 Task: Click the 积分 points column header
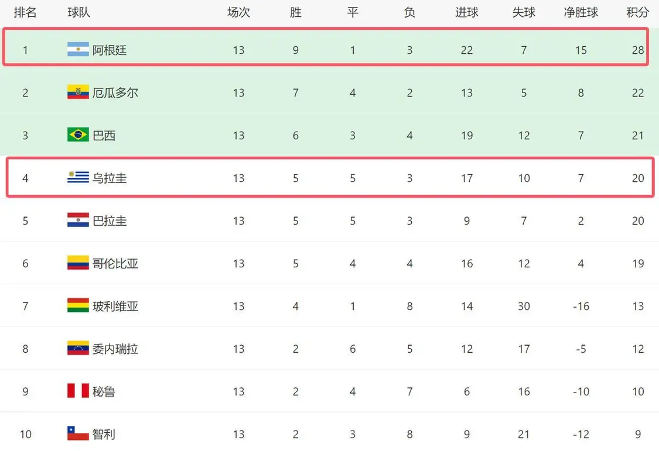pos(638,12)
